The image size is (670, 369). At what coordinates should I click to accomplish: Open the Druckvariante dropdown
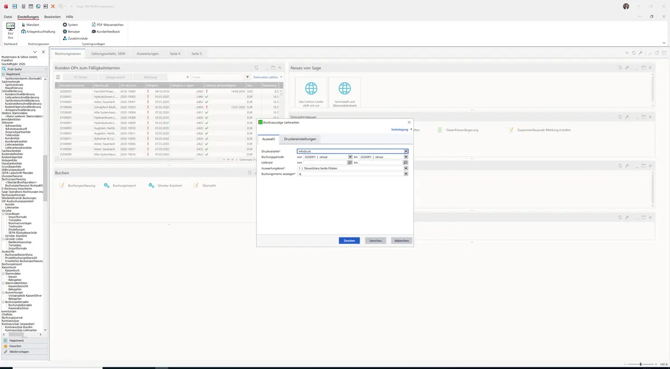coord(406,152)
